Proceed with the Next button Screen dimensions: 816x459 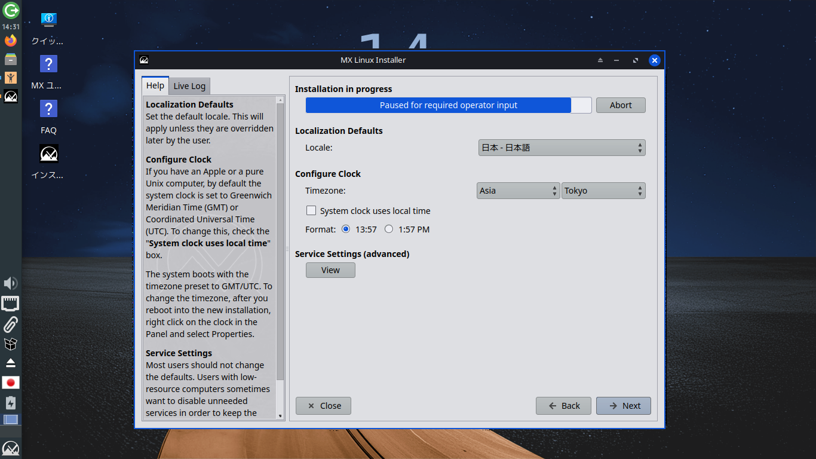624,406
